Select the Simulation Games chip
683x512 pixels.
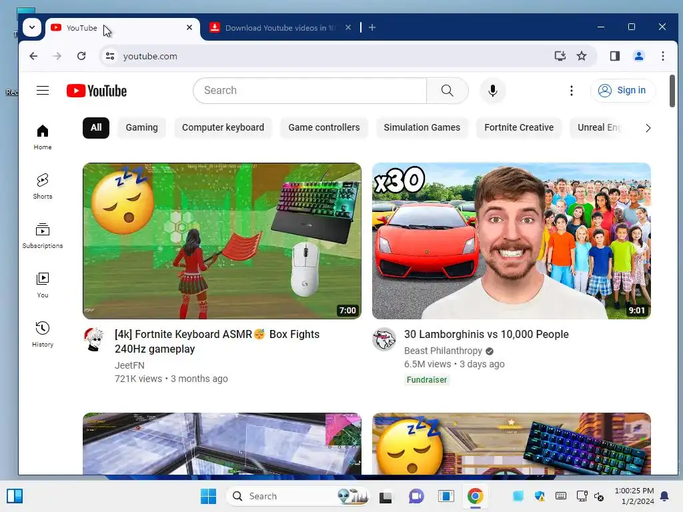[x=422, y=127]
